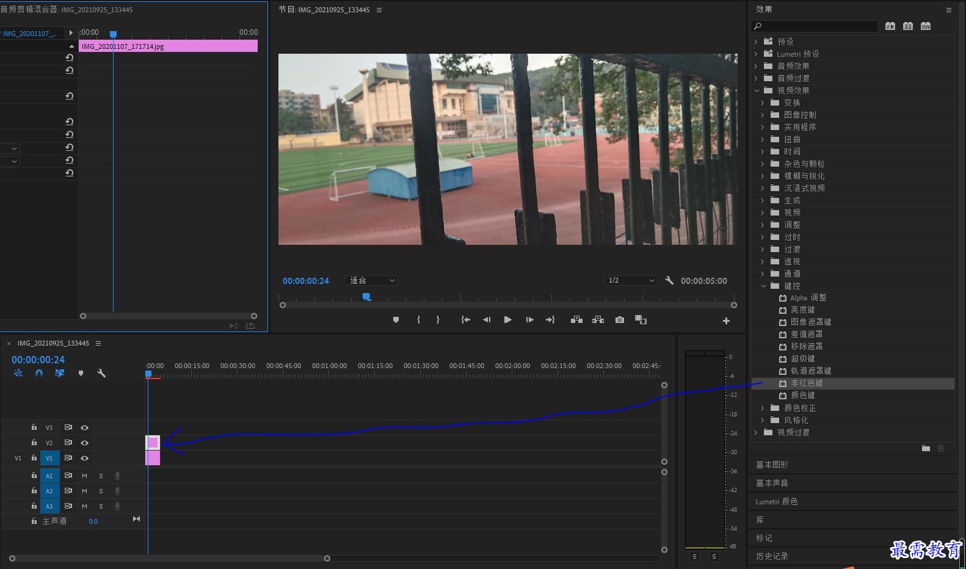Delete custom item trash icon in Effects
Screen dimensions: 966x569
point(940,448)
